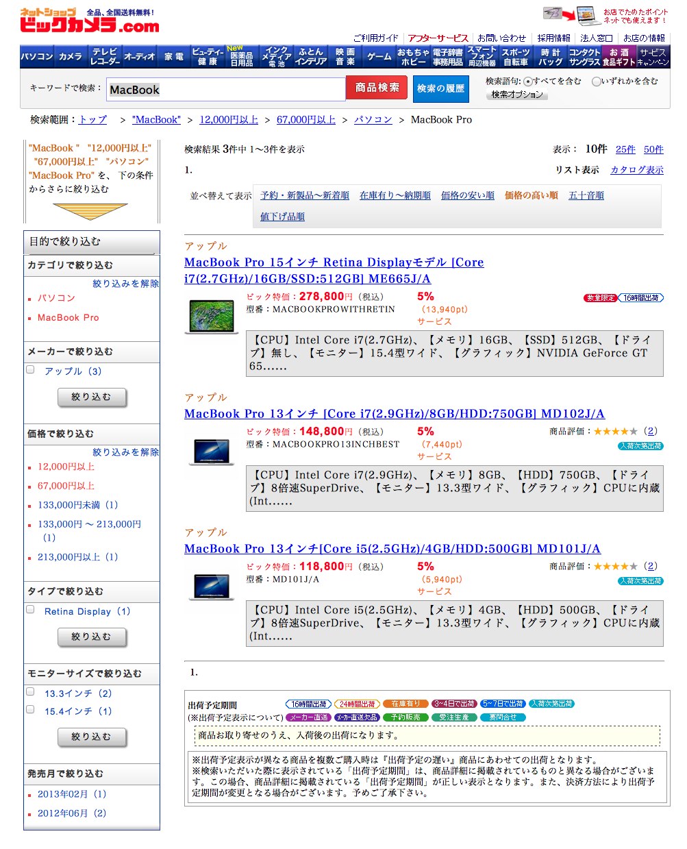Image resolution: width=687 pixels, height=849 pixels.
Task: Open the パソコン category tab
Action: tap(37, 57)
